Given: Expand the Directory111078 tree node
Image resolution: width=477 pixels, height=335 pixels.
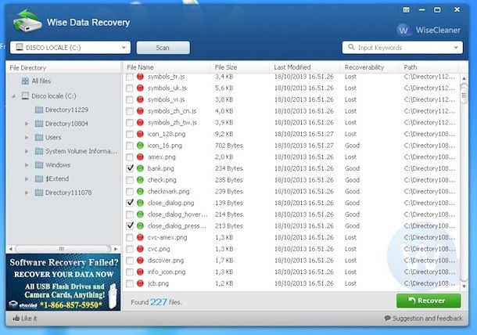Looking at the screenshot, I should tap(27, 193).
